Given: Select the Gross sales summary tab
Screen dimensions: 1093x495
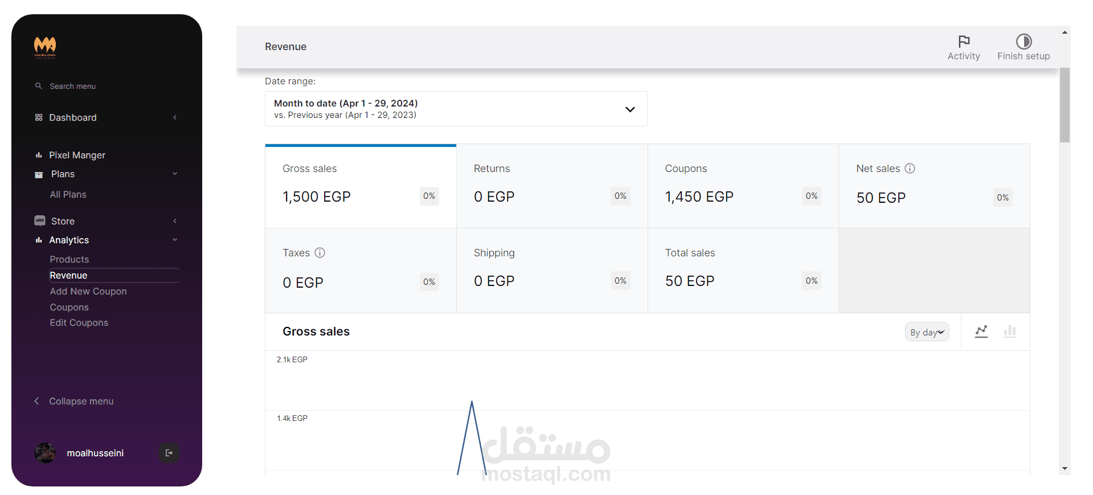Looking at the screenshot, I should click(x=361, y=186).
